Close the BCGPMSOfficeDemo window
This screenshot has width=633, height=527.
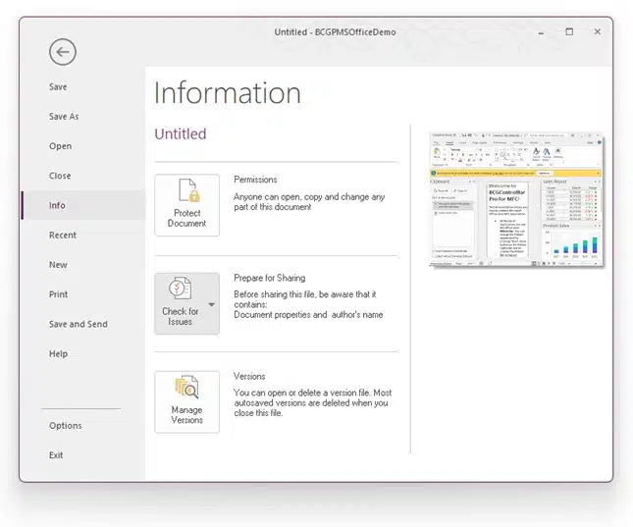click(x=598, y=32)
